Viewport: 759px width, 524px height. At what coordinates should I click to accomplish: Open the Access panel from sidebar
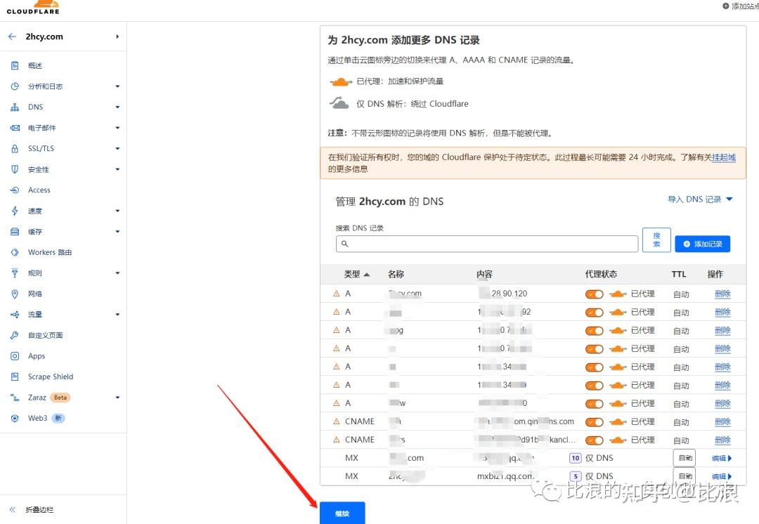click(x=38, y=190)
